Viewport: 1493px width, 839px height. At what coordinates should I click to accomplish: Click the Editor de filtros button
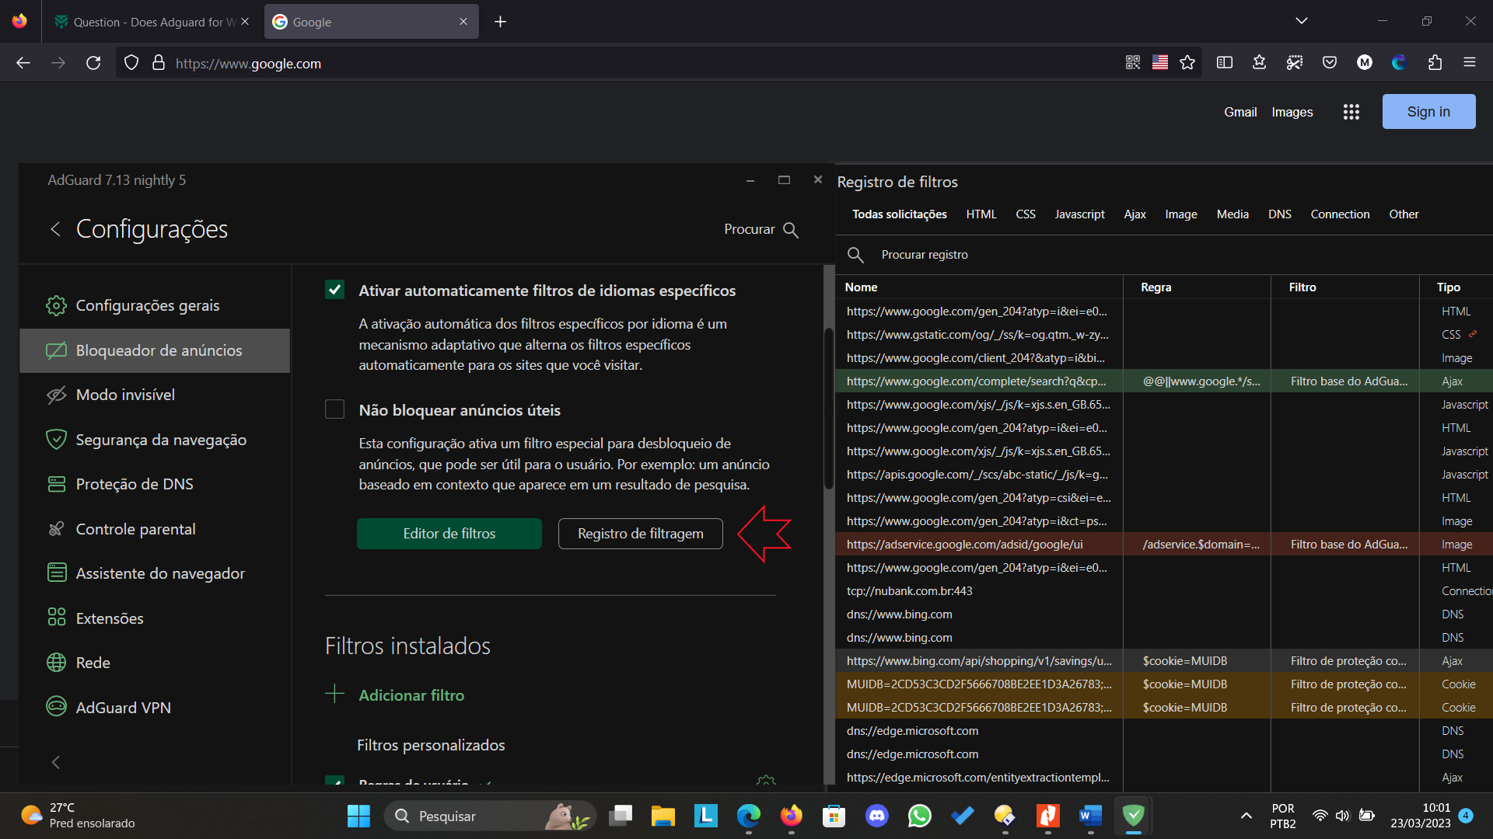(x=449, y=534)
